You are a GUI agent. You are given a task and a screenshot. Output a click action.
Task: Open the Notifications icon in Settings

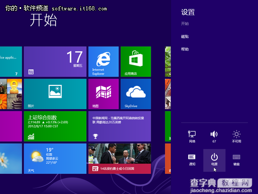tap(192, 160)
